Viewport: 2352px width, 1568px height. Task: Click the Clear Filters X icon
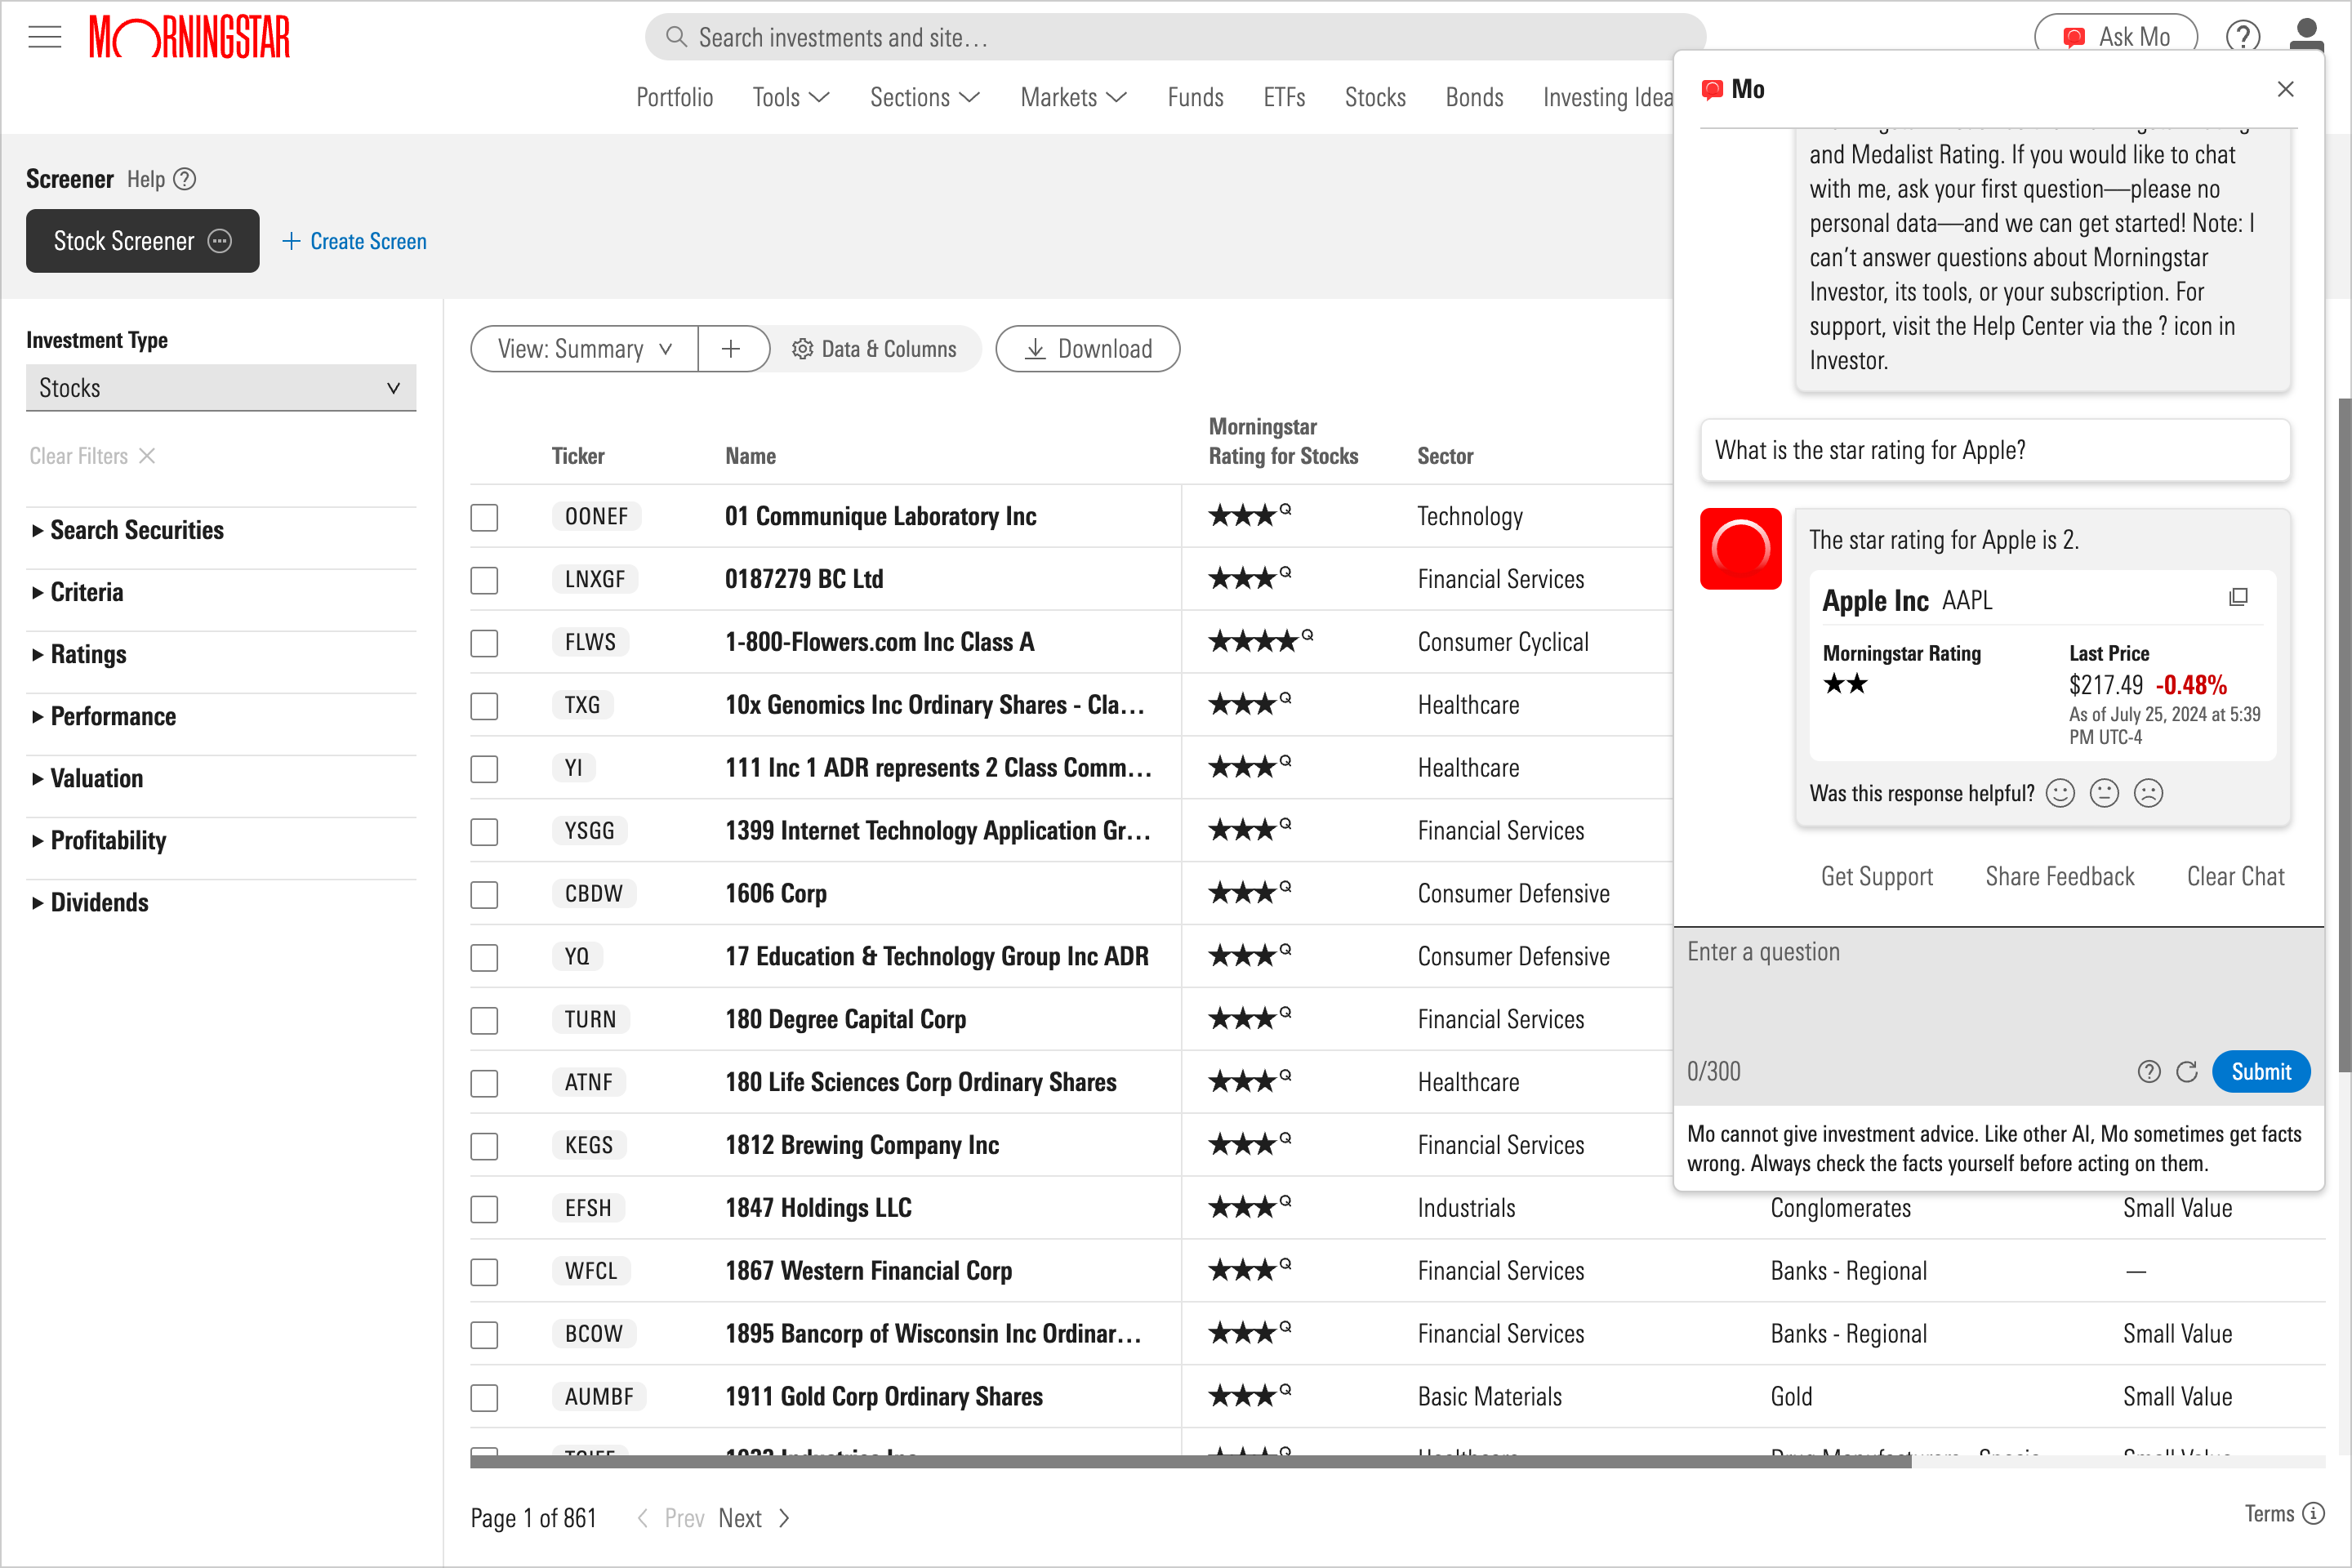pos(147,456)
